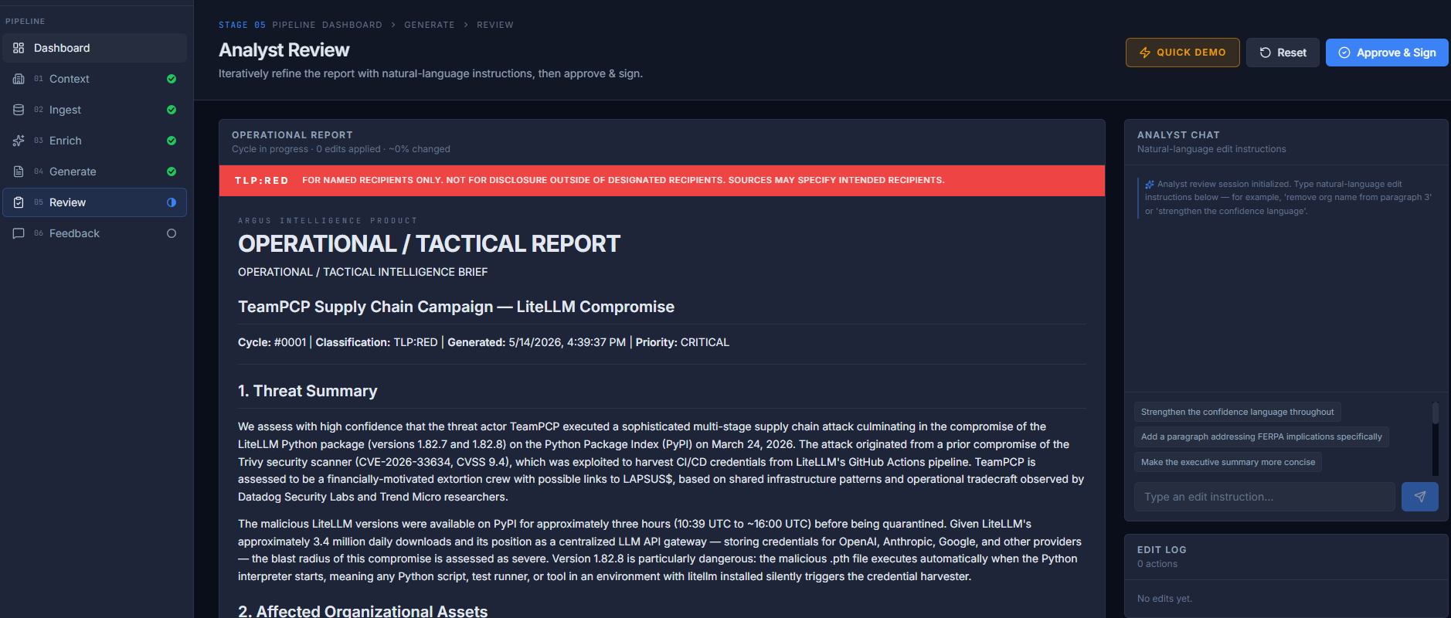Go to Pipeline Dashboard in the breadcrumb

pos(327,25)
